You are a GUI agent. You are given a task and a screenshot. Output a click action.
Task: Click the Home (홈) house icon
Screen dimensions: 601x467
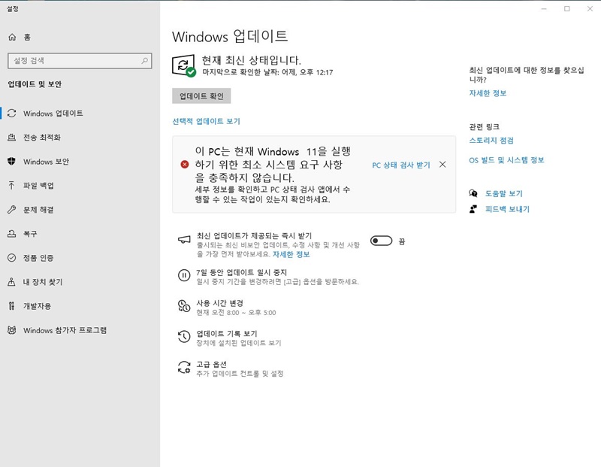click(12, 37)
